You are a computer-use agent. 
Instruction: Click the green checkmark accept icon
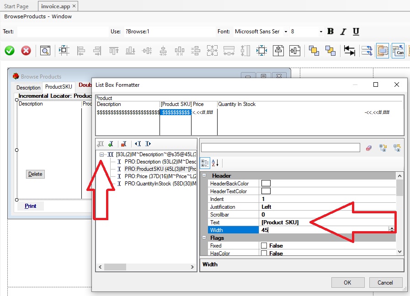[10, 51]
